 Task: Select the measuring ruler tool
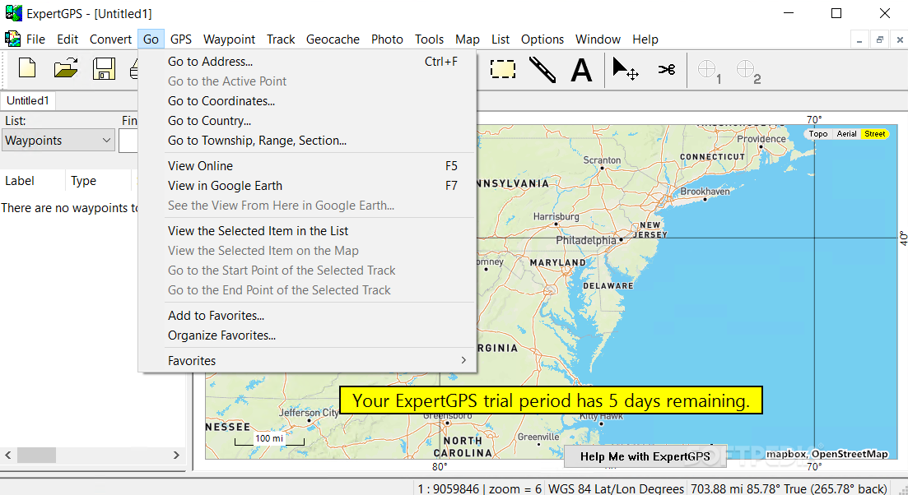pyautogui.click(x=542, y=69)
